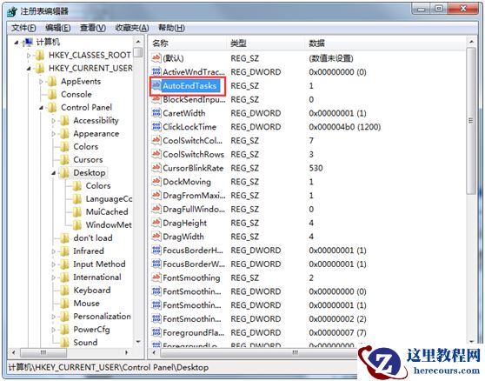Viewport: 485px width, 381px height.
Task: Click the DragHeight string icon
Action: point(156,223)
